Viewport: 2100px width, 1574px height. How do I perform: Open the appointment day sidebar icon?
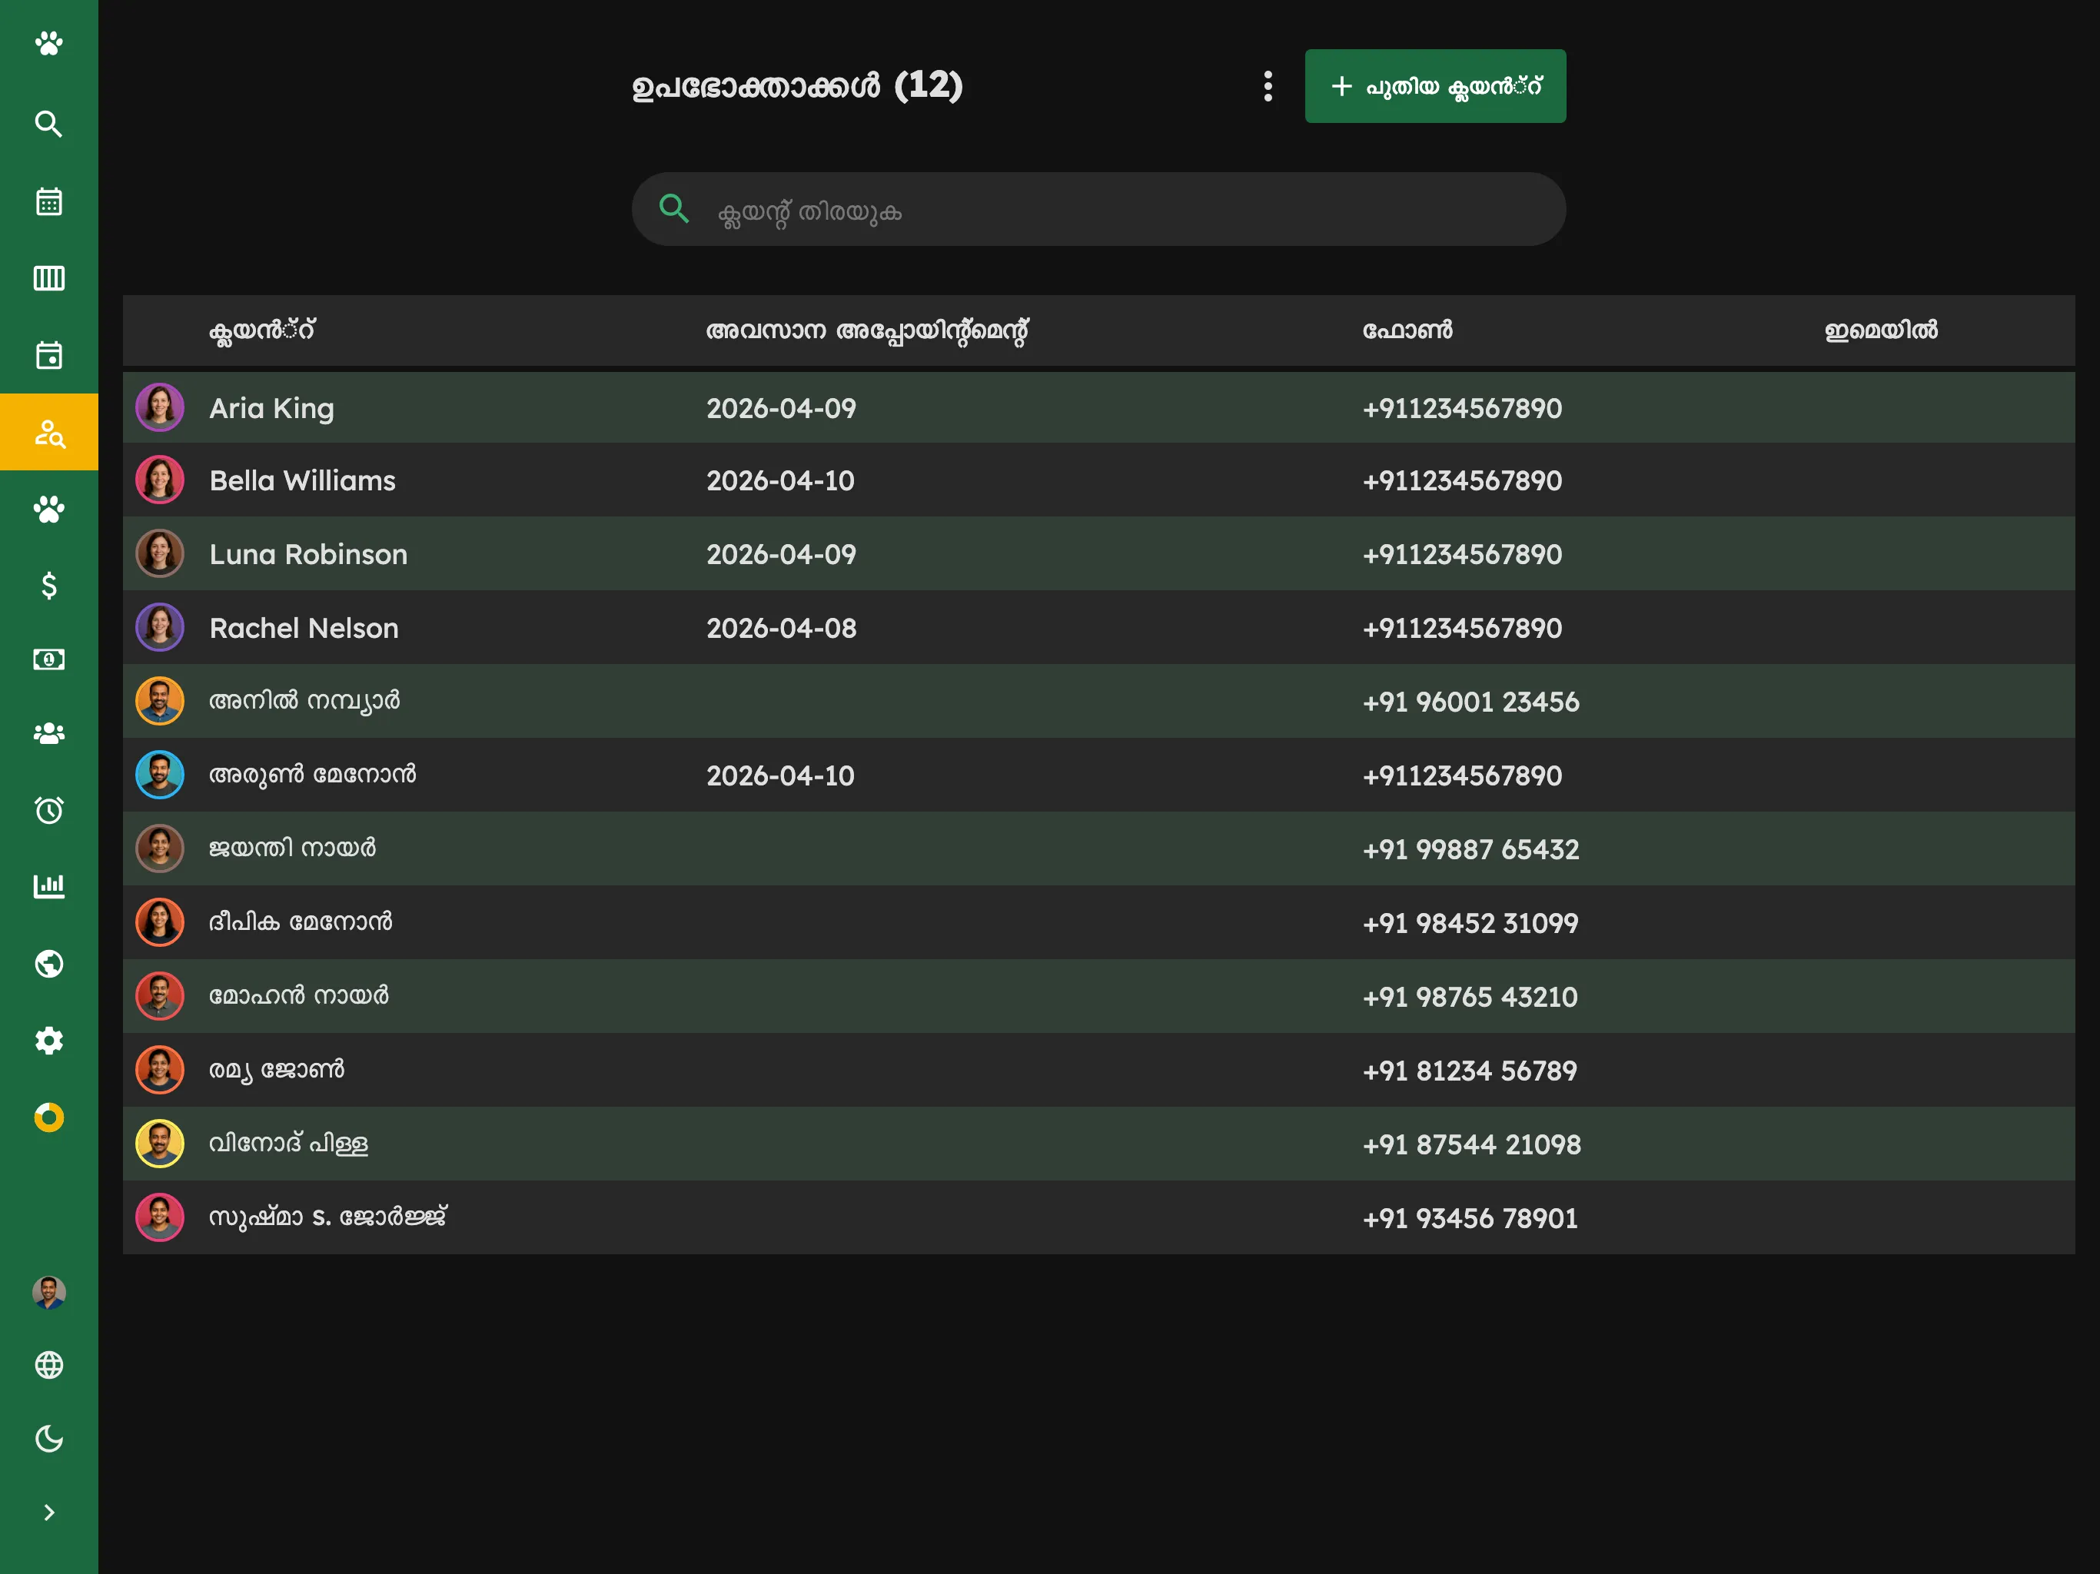(48, 355)
